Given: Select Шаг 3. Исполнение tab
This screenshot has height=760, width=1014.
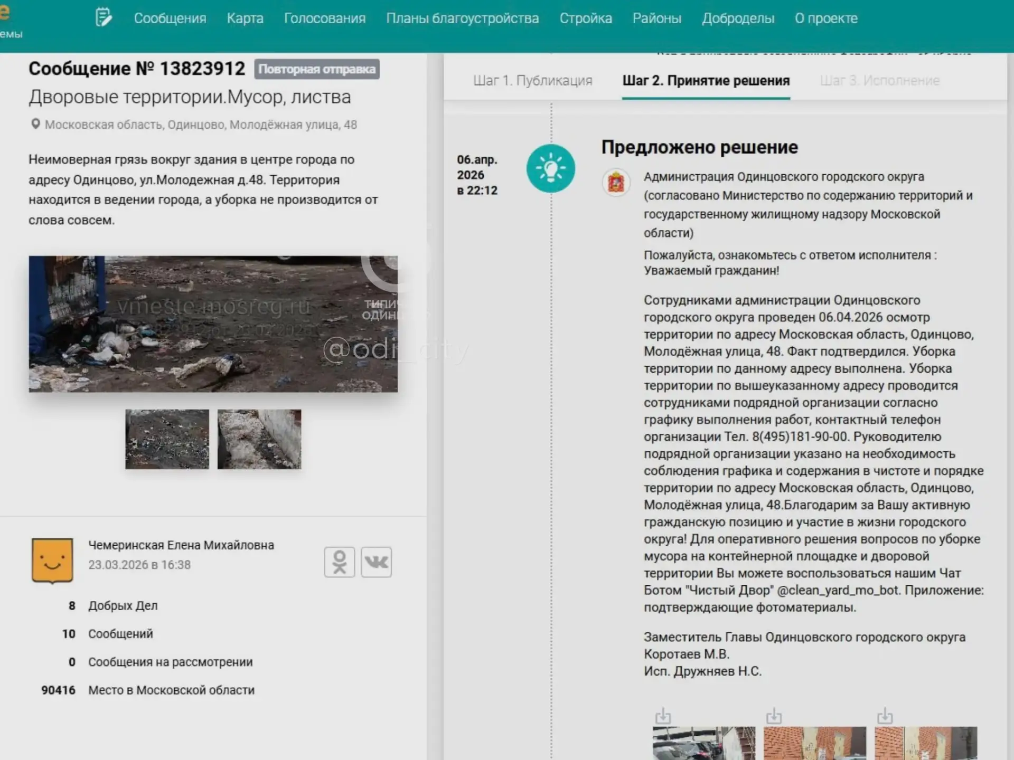Looking at the screenshot, I should point(879,81).
